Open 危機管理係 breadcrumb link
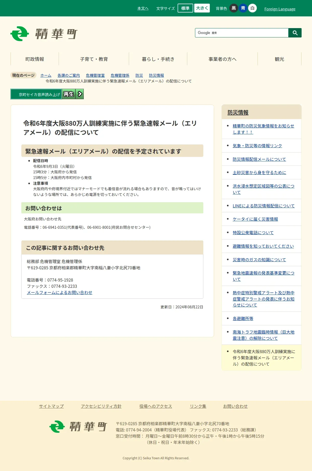The image size is (312, 471). pos(120,75)
